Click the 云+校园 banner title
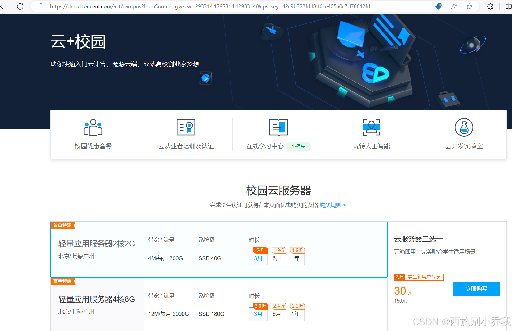Viewport: 512px width, 331px height. click(78, 41)
